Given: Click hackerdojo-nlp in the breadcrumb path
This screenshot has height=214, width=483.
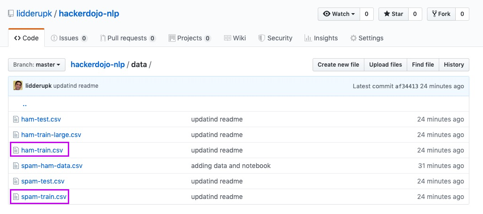Looking at the screenshot, I should [97, 65].
